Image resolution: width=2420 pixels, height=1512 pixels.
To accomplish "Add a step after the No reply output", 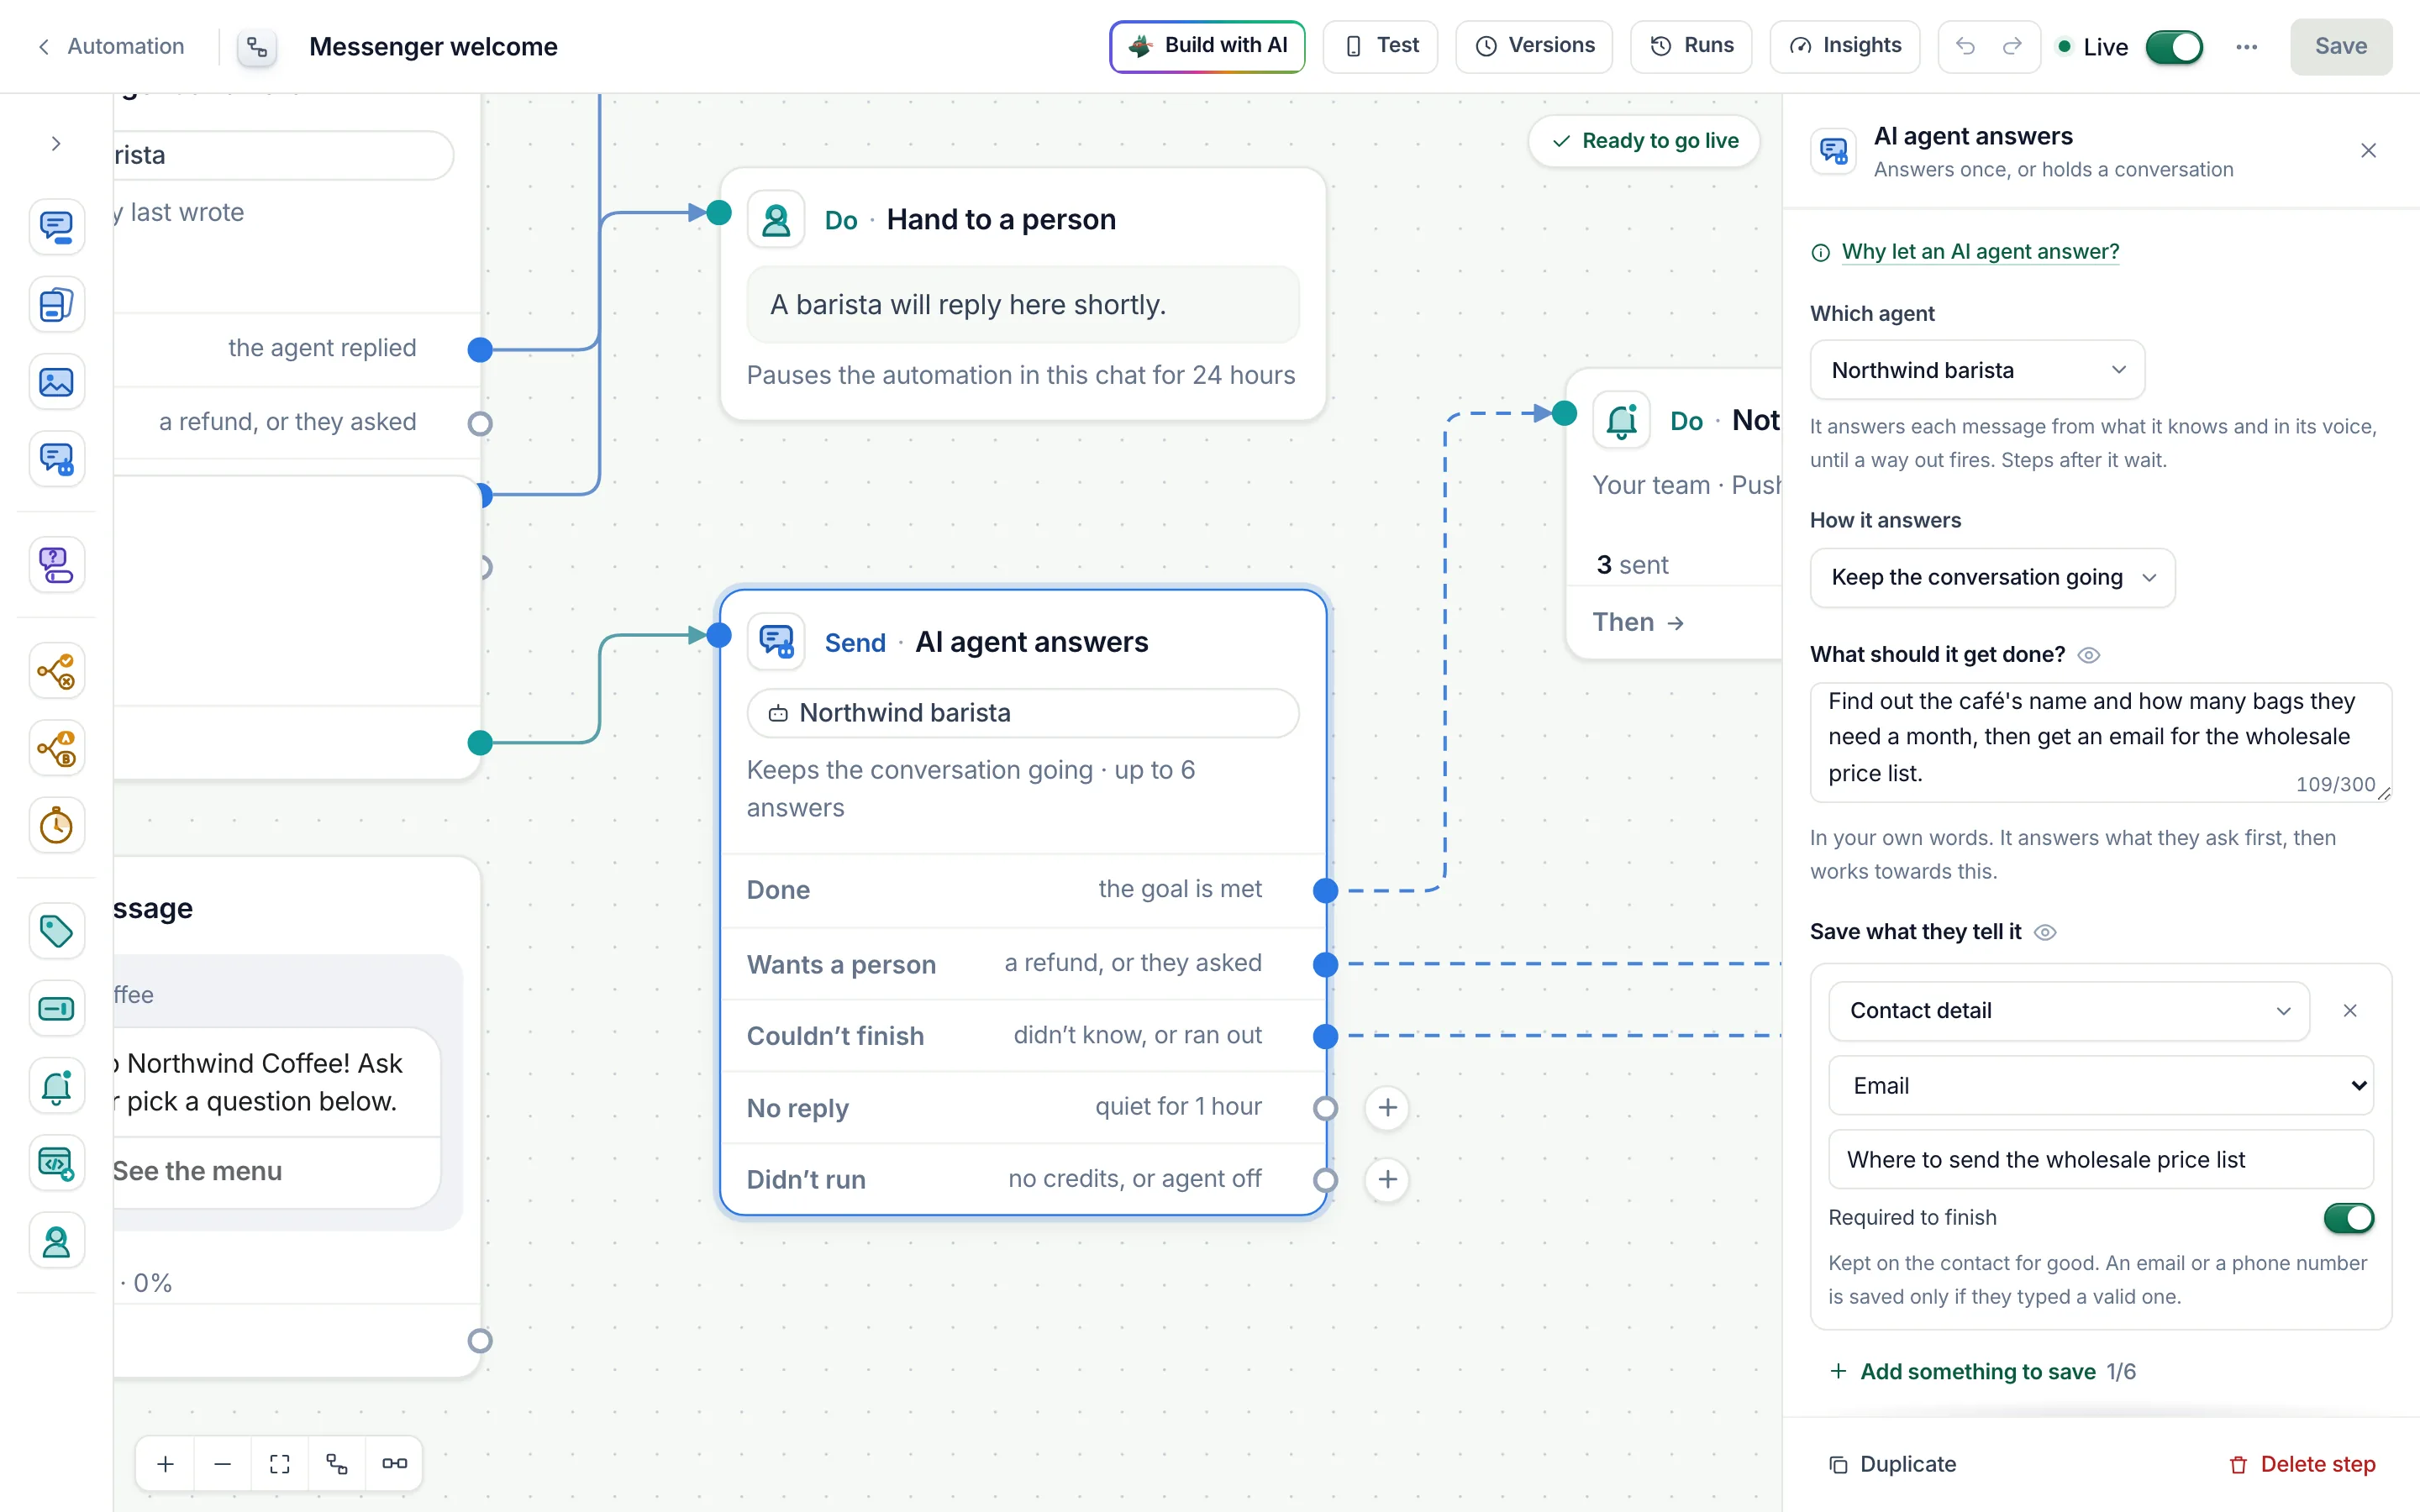I will tap(1388, 1108).
